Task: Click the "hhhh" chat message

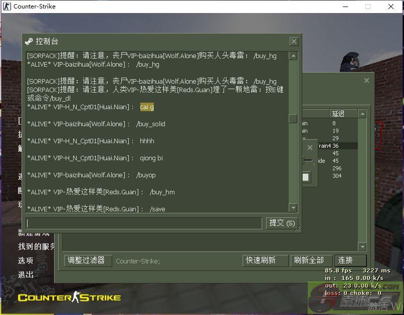Action: tap(147, 141)
